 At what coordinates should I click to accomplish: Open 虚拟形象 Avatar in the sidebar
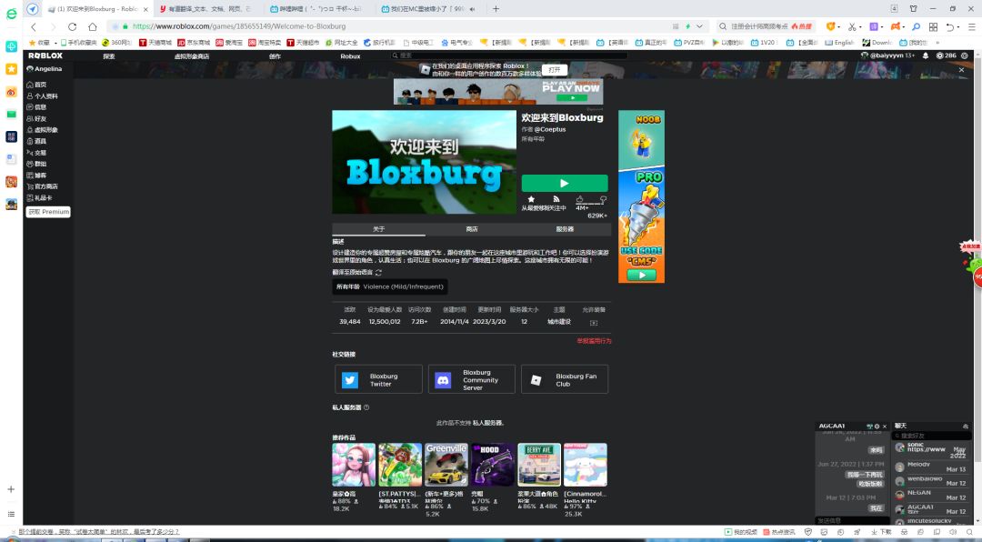pyautogui.click(x=42, y=130)
